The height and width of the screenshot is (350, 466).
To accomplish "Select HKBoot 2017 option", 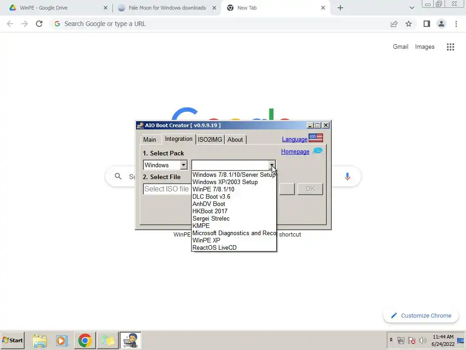I will click(210, 211).
